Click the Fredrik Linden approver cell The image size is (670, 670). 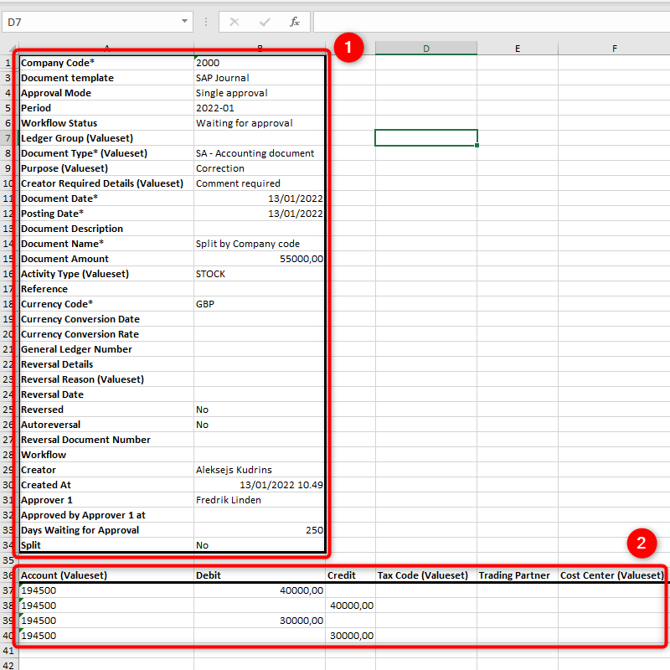259,500
